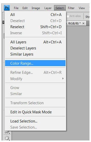Toggle the Anti-alias checkbox
This screenshot has width=91, height=142.
point(68,16)
